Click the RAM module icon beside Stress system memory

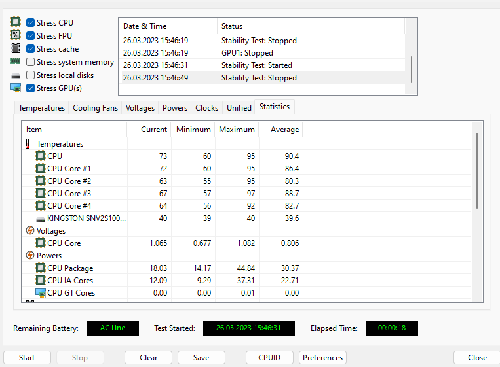(x=16, y=61)
